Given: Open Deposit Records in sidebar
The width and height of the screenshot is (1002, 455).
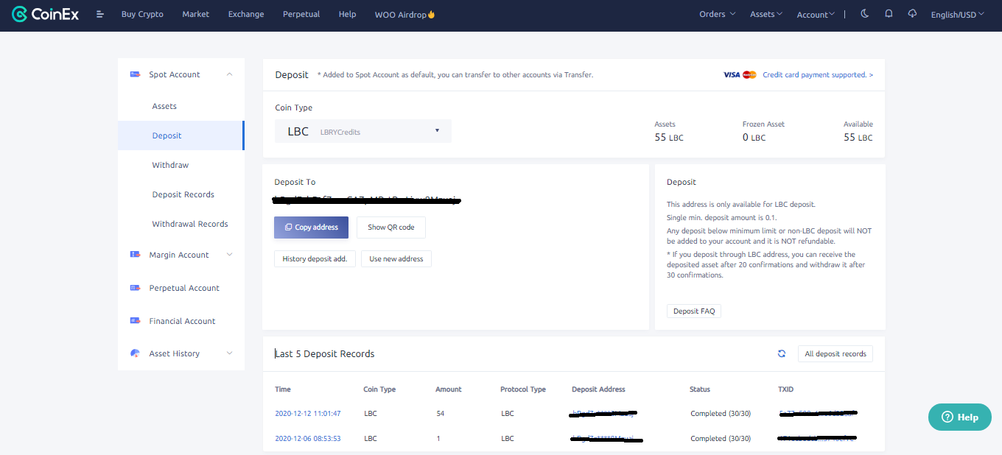Looking at the screenshot, I should (181, 194).
